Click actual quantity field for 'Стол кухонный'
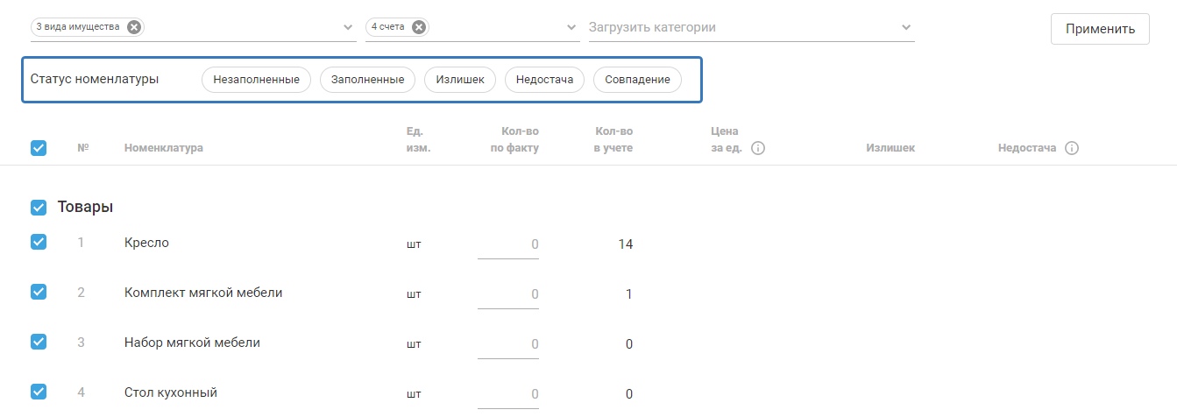1177x417 pixels. click(x=509, y=394)
